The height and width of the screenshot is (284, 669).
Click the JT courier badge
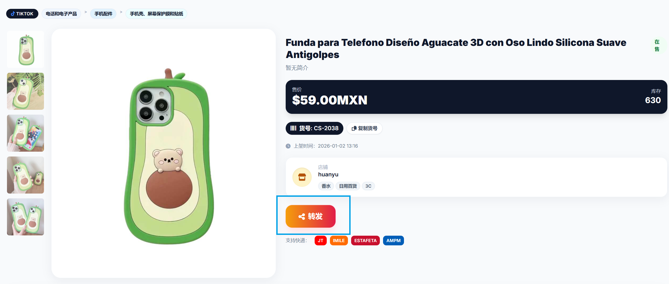pyautogui.click(x=321, y=241)
